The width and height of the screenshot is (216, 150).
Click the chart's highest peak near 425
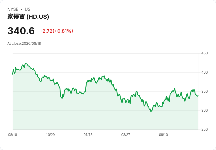click(25, 63)
